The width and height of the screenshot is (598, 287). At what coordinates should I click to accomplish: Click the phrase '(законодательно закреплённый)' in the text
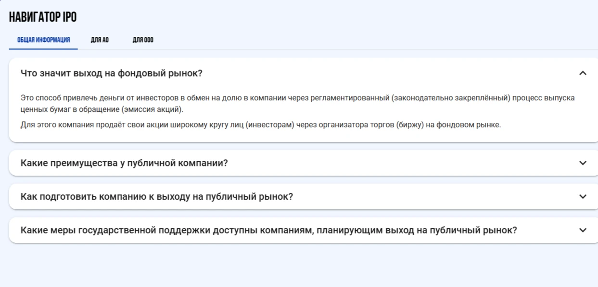click(451, 98)
